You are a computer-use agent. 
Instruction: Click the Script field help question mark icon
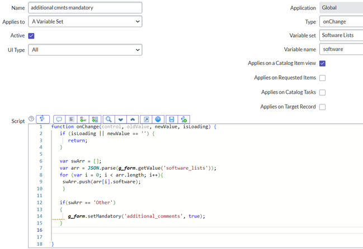(31, 119)
